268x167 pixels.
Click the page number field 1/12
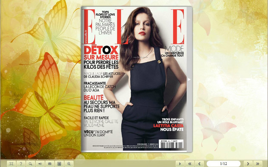click(x=224, y=164)
